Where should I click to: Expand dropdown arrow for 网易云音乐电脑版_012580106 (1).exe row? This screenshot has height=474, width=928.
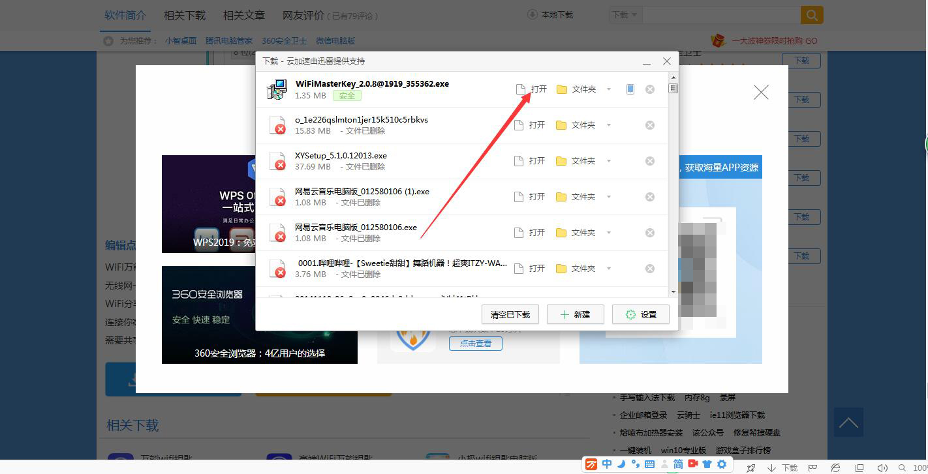[x=609, y=197]
